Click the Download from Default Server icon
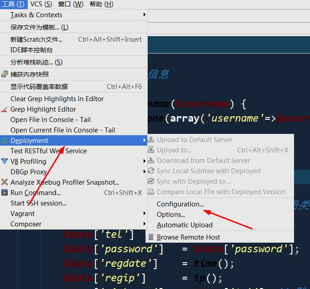 tap(151, 161)
